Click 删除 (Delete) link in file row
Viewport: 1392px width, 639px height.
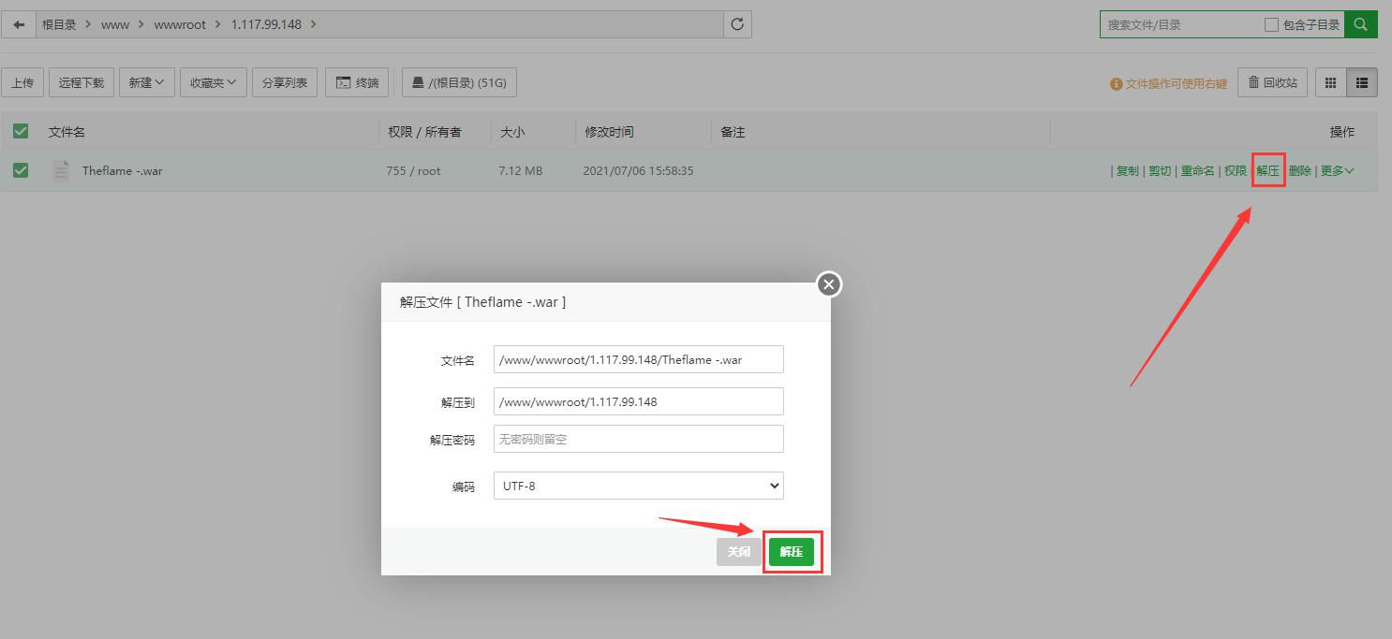pyautogui.click(x=1299, y=170)
